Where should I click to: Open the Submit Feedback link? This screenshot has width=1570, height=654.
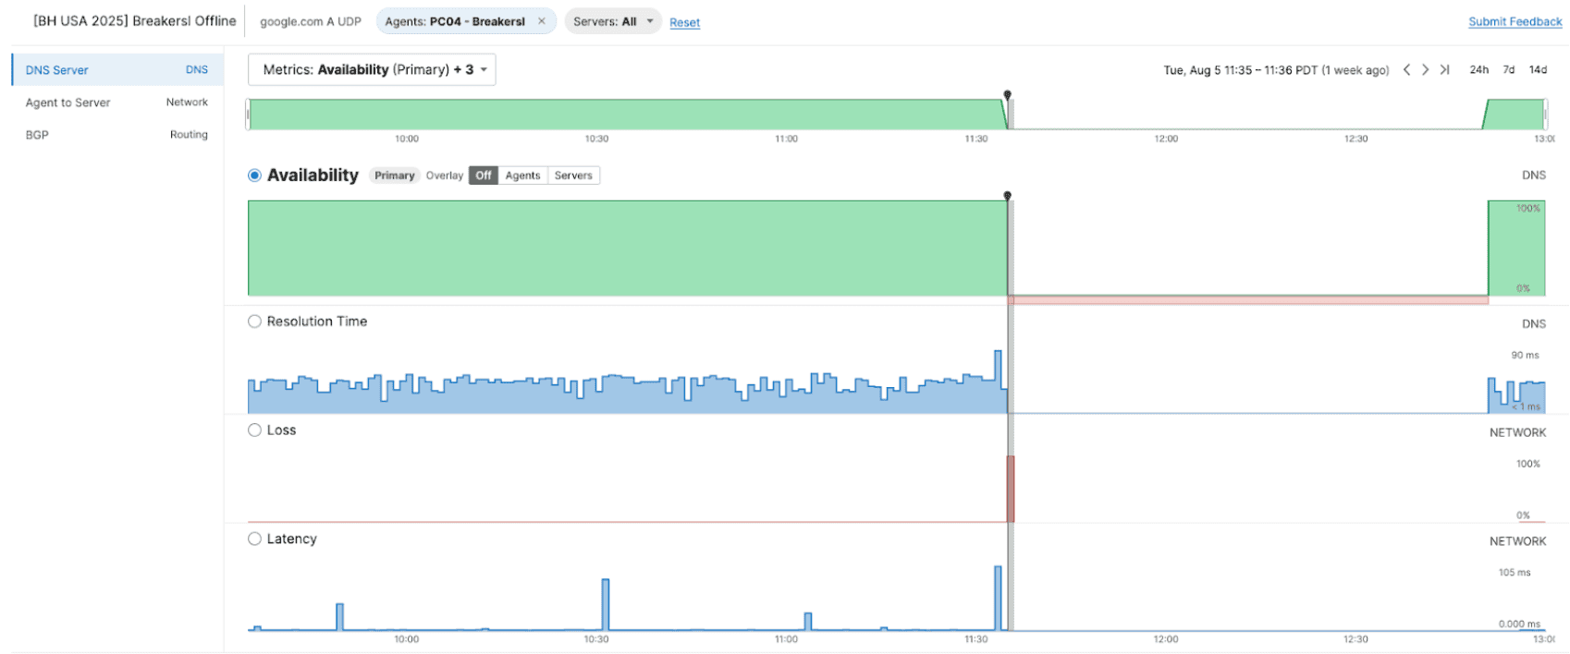point(1515,21)
